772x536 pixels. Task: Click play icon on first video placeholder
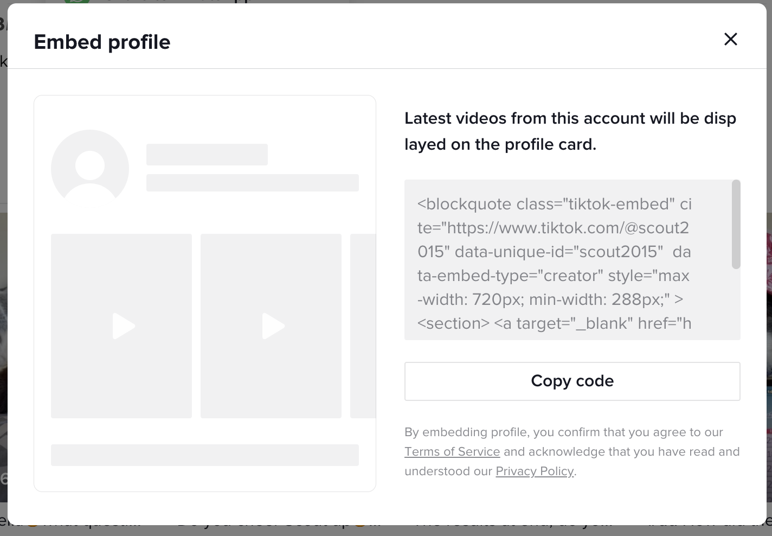(123, 326)
